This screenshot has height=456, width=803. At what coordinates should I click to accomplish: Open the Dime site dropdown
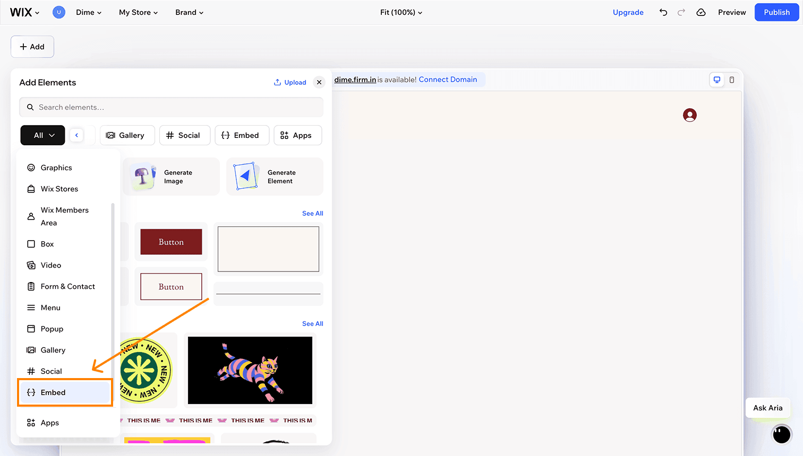point(89,12)
